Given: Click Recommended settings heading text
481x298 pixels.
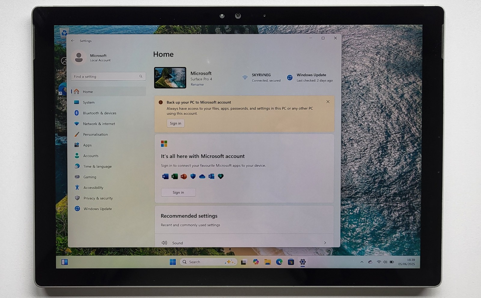Looking at the screenshot, I should pos(189,216).
